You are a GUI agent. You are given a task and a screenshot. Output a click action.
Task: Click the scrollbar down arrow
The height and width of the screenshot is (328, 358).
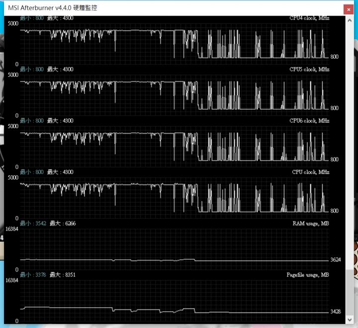tap(350, 320)
